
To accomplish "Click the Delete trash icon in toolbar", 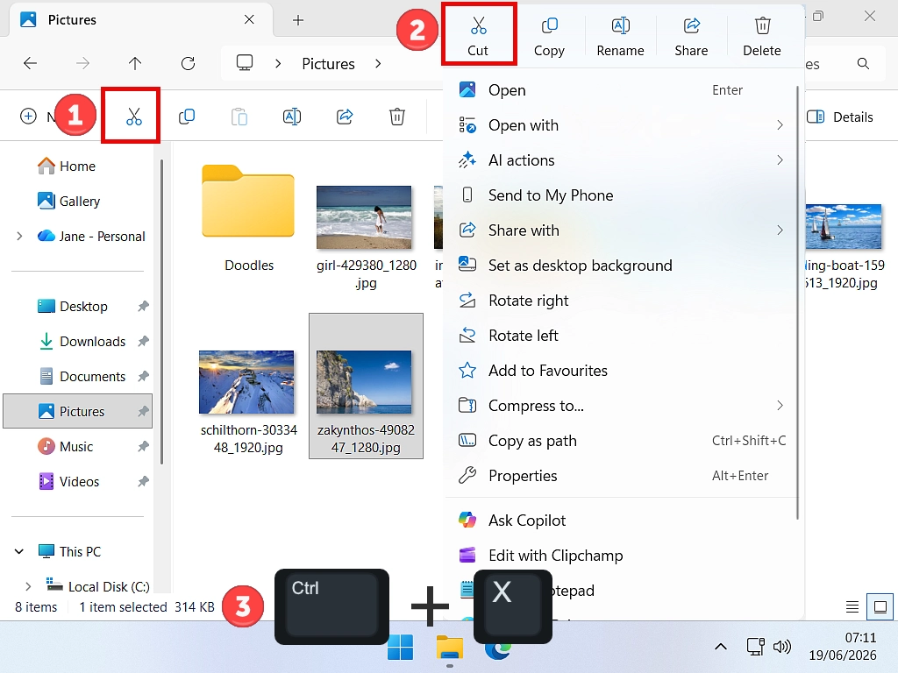I will tap(397, 117).
